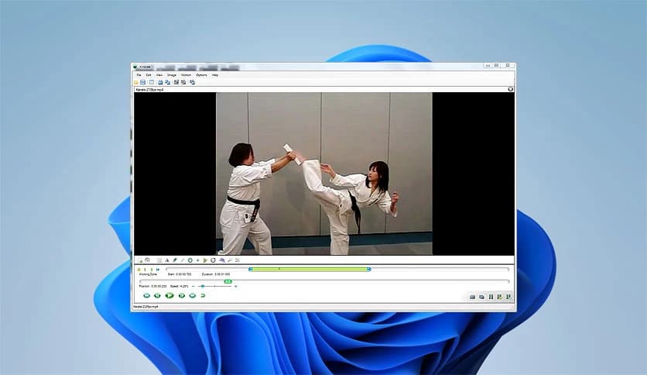This screenshot has height=375, width=647.
Task: Click the green playhead on navigation bar
Action: [x=228, y=281]
